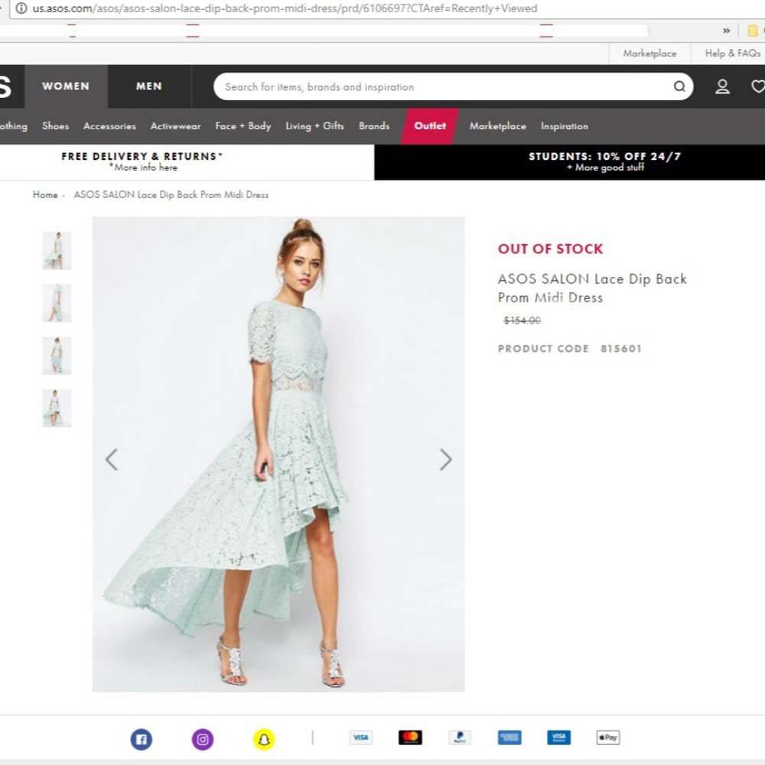Select the second dress thumbnail

coord(57,303)
